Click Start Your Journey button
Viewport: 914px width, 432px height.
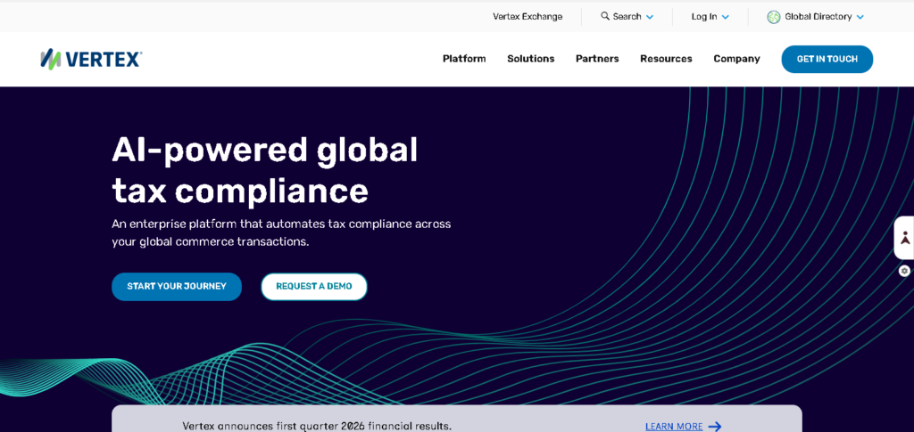coord(177,287)
